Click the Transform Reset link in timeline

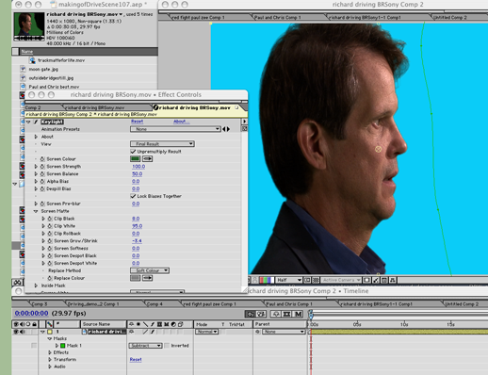click(136, 359)
